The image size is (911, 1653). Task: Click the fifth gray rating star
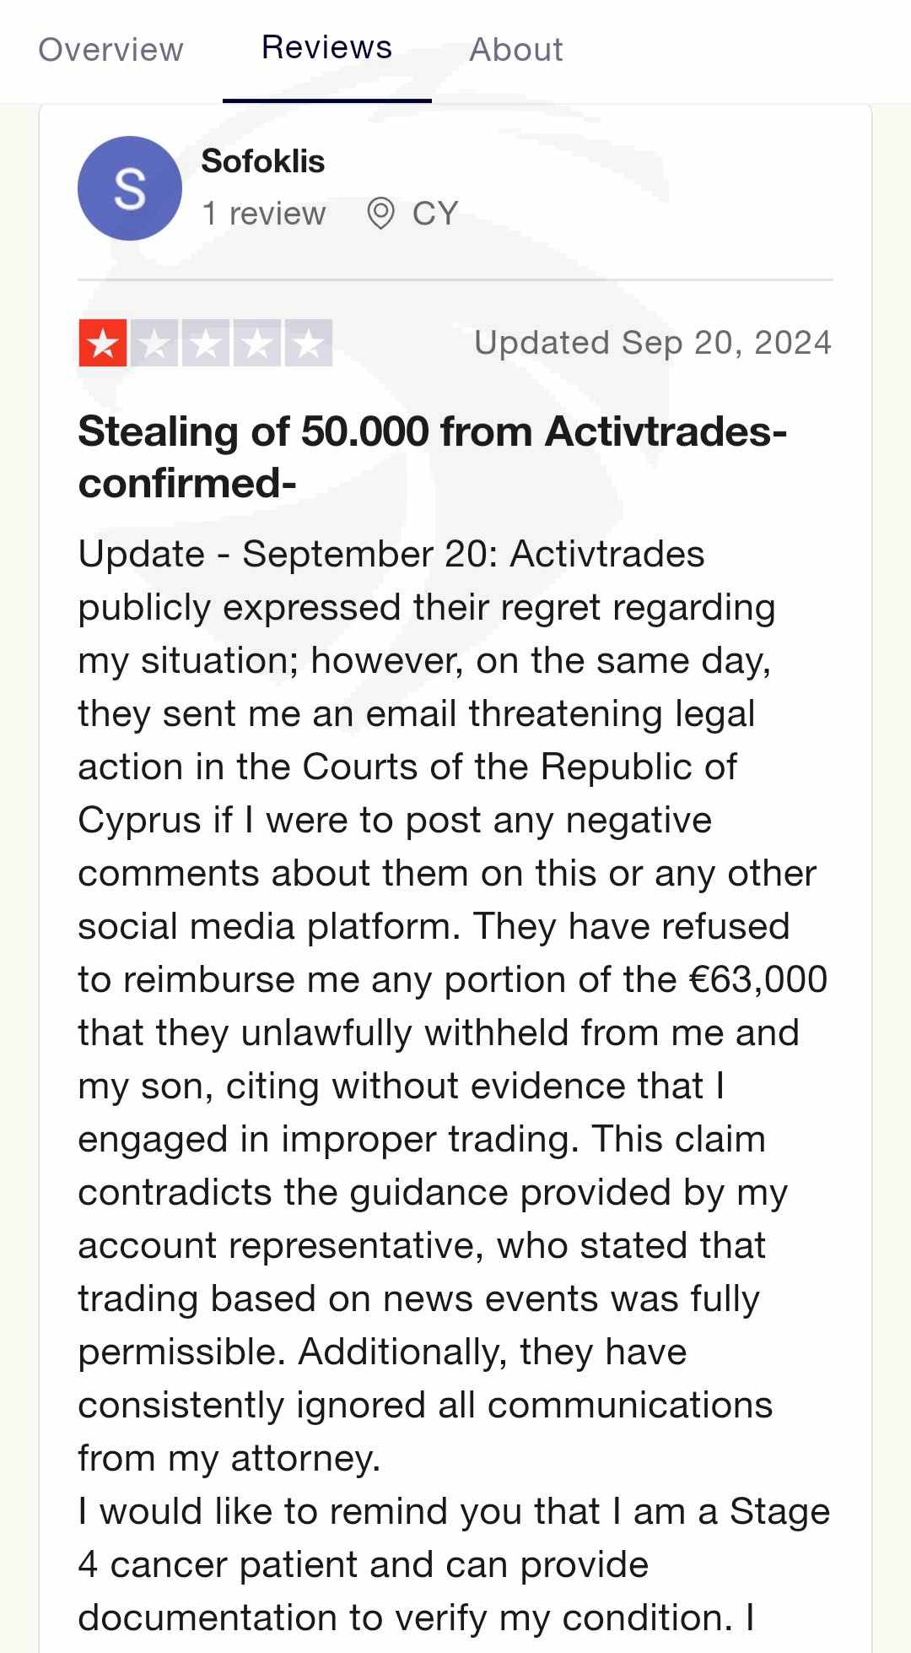309,343
